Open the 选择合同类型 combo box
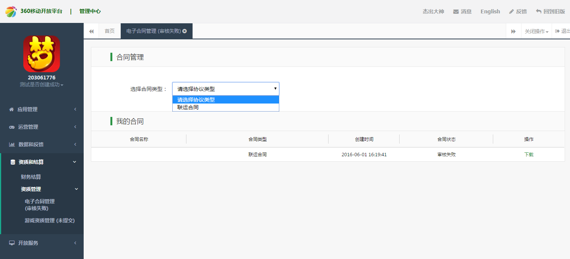 coord(226,89)
